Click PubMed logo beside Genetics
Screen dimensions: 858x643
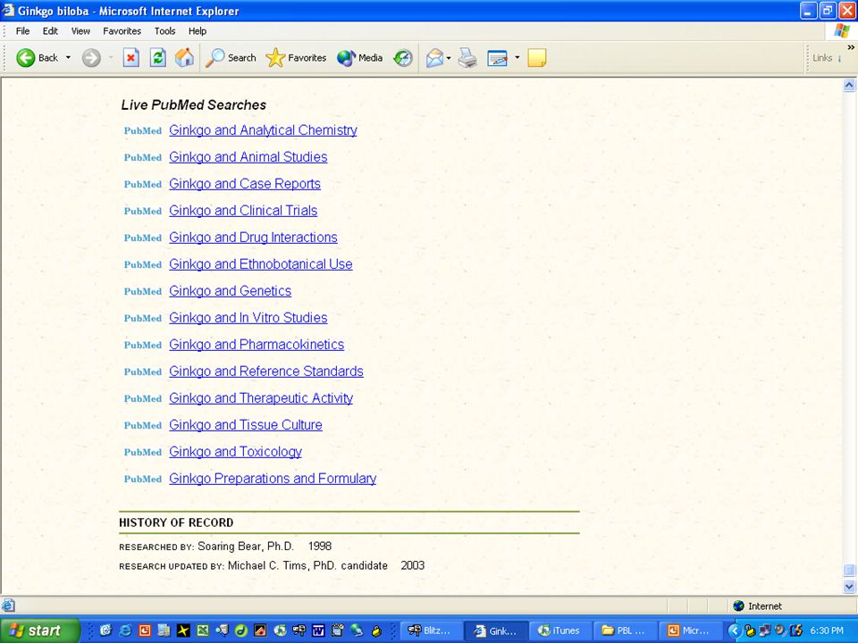[143, 291]
